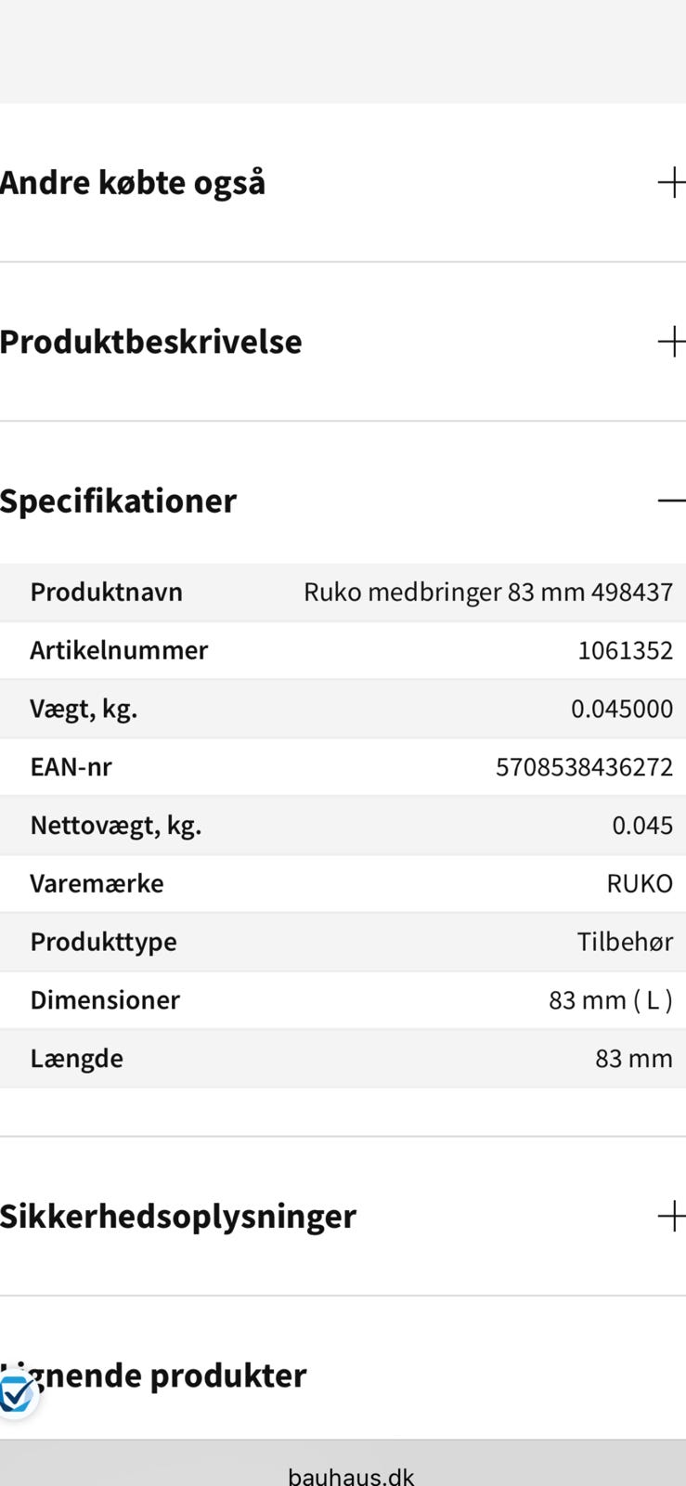686x1486 pixels.
Task: Click the article number 1061352
Action: [x=625, y=650]
